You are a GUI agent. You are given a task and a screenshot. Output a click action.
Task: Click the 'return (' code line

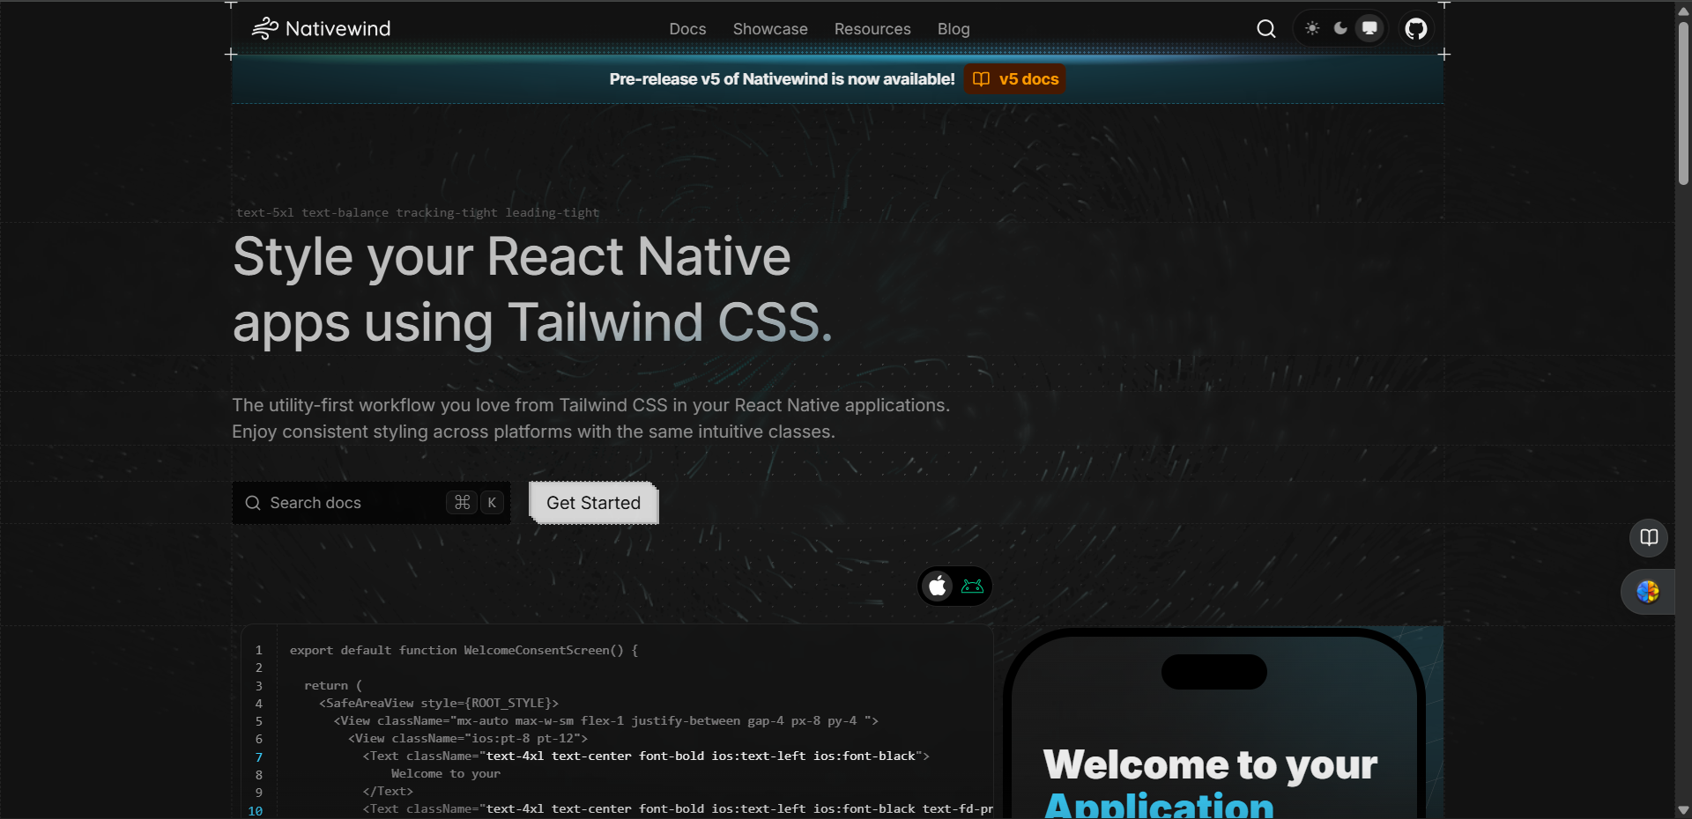(333, 685)
